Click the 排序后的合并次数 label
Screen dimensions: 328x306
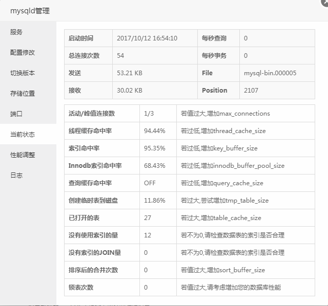pyautogui.click(x=93, y=270)
